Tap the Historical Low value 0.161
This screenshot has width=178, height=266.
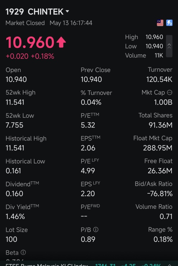click(x=13, y=171)
